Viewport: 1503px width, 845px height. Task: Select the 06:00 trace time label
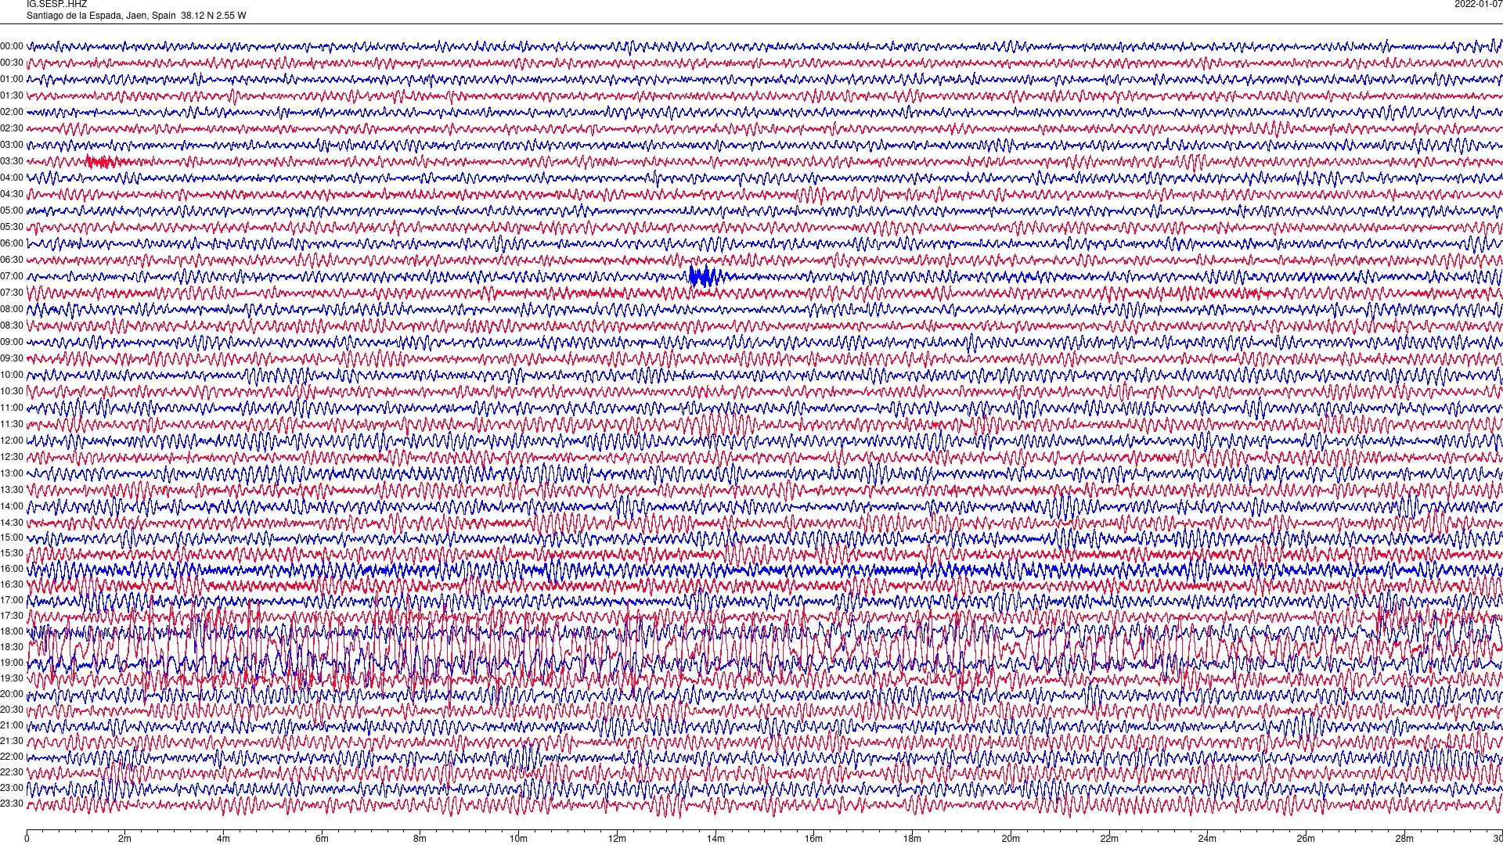(12, 243)
